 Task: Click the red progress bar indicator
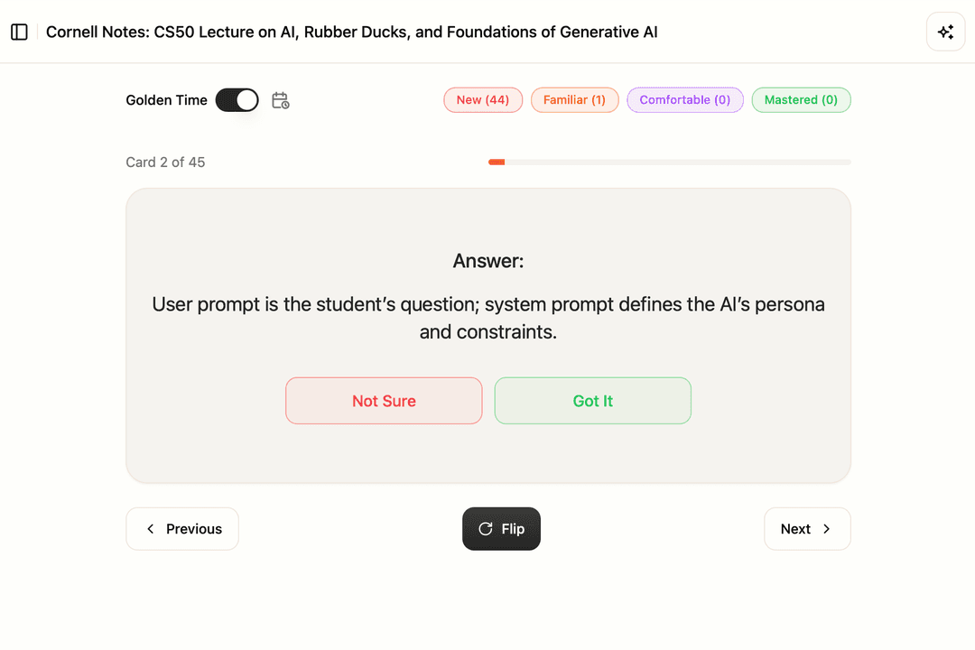tap(496, 162)
